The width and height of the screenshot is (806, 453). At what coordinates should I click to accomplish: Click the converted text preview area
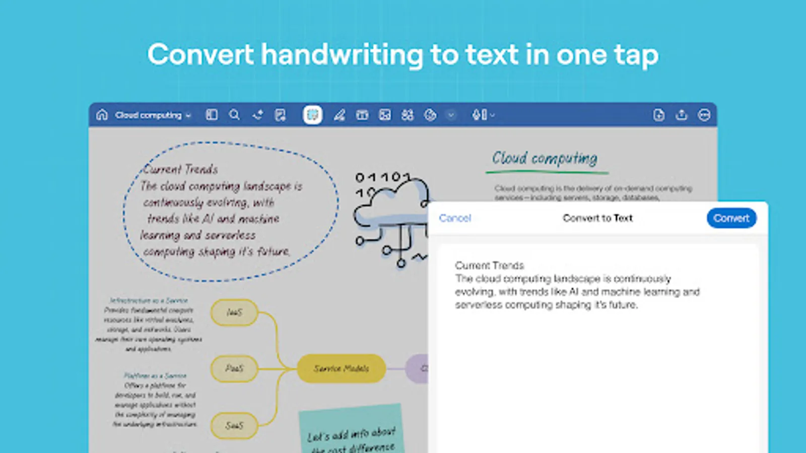[598, 347]
